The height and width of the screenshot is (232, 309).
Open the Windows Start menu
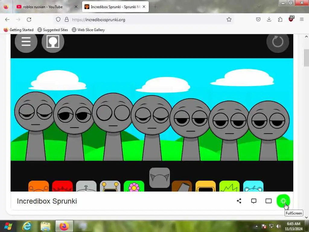[x=8, y=226]
